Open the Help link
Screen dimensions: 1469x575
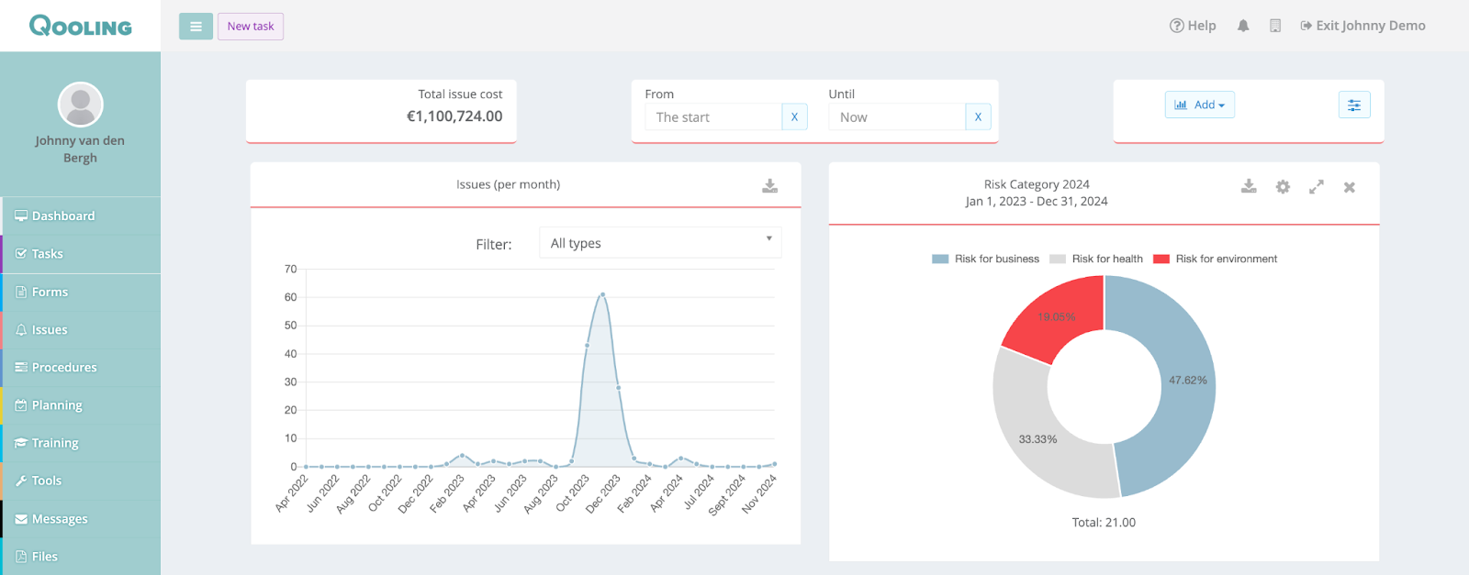(x=1193, y=26)
